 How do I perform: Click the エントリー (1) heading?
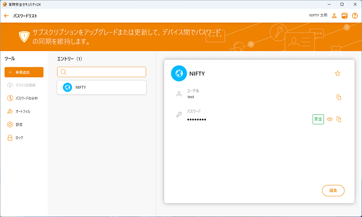coord(70,59)
